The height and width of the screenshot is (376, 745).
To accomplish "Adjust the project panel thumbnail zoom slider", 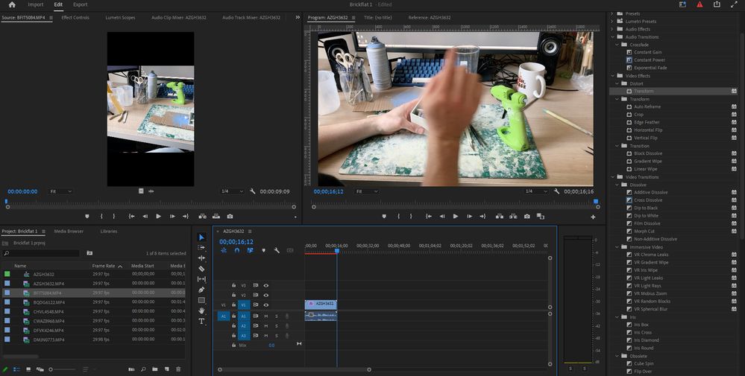I will pos(51,369).
